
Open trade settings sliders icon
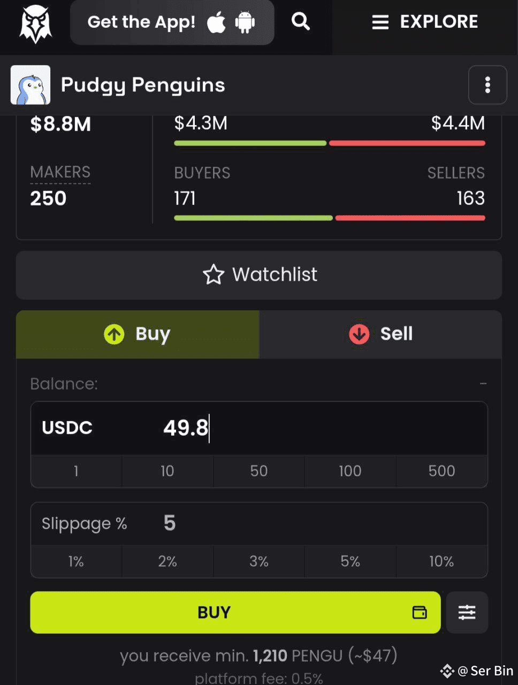click(x=467, y=612)
